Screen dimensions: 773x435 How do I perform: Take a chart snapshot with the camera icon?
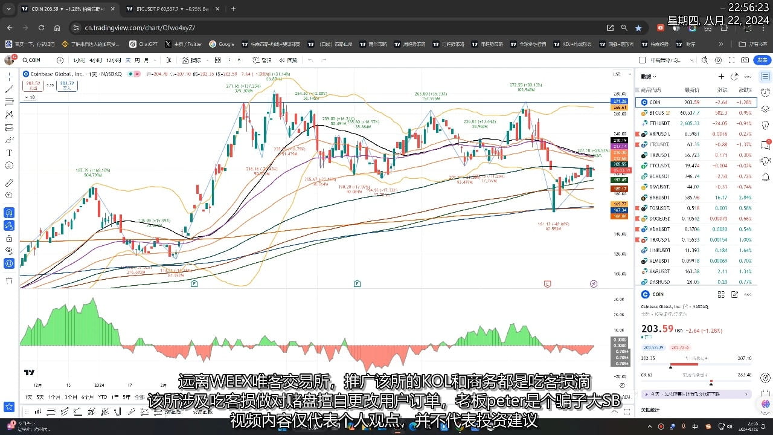(x=745, y=60)
